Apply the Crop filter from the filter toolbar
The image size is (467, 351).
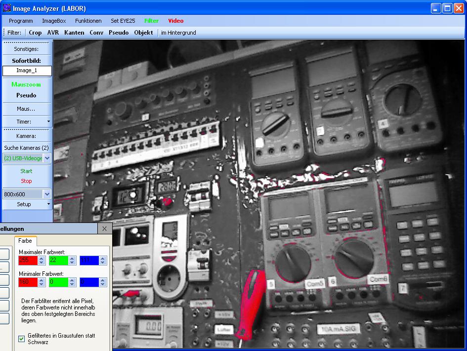[35, 33]
